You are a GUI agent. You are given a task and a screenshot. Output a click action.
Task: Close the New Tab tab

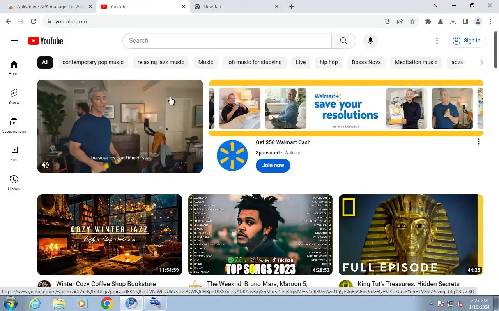pyautogui.click(x=277, y=7)
